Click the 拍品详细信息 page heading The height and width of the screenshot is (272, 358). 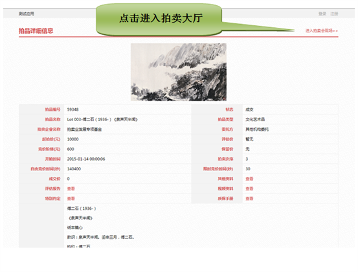[x=36, y=30]
